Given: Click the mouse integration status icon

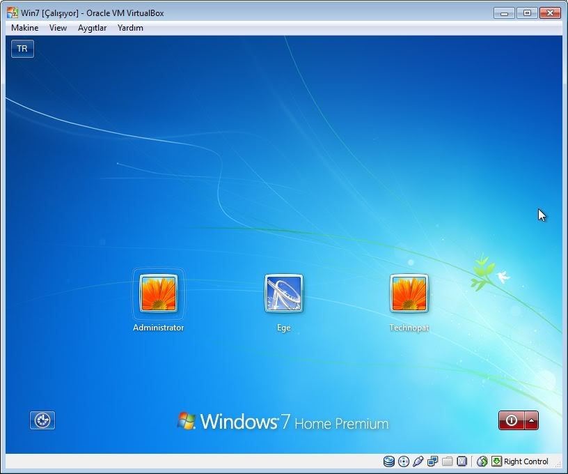Looking at the screenshot, I should (482, 461).
